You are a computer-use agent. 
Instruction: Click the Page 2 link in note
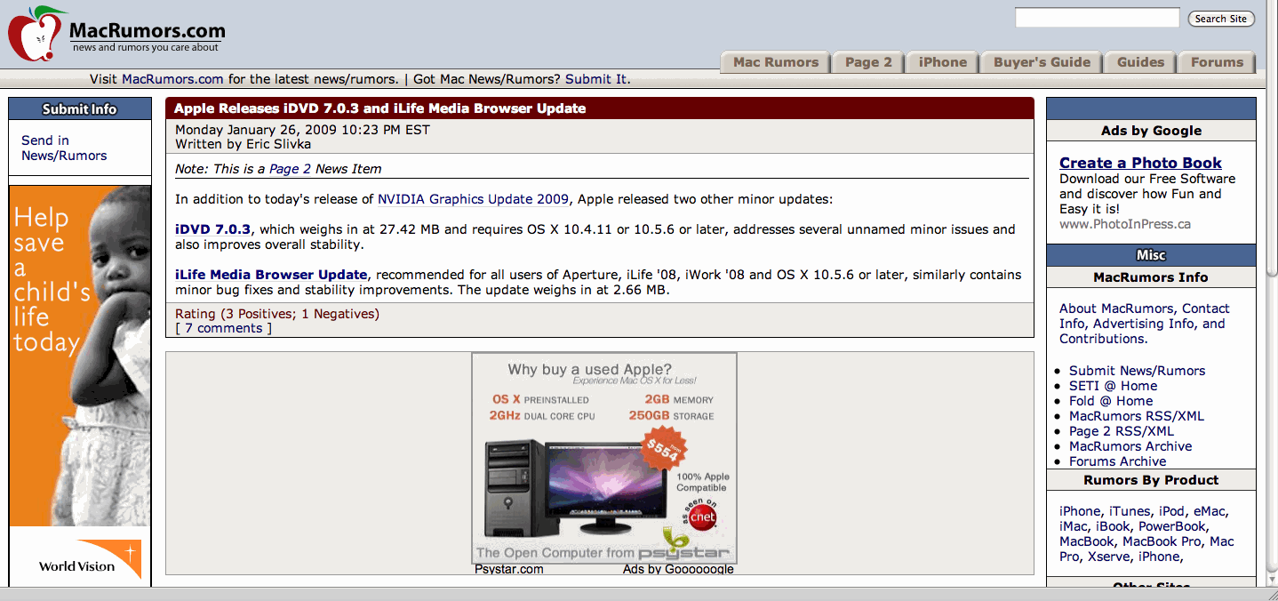pyautogui.click(x=290, y=169)
